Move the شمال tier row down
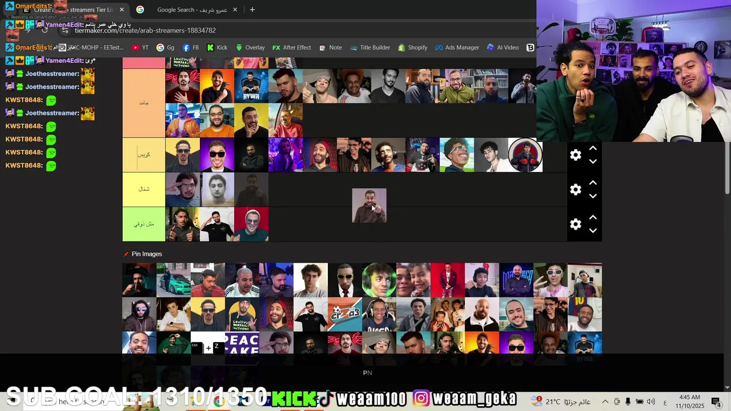 [593, 196]
